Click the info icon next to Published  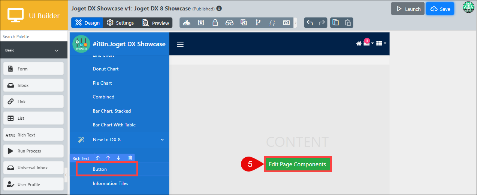pos(219,9)
